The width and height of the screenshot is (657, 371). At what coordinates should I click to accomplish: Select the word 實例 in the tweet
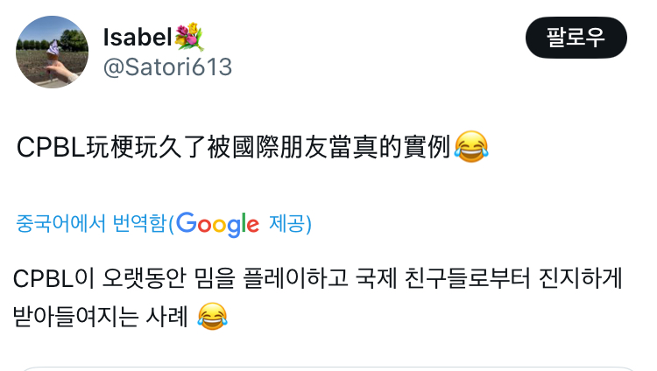(427, 147)
